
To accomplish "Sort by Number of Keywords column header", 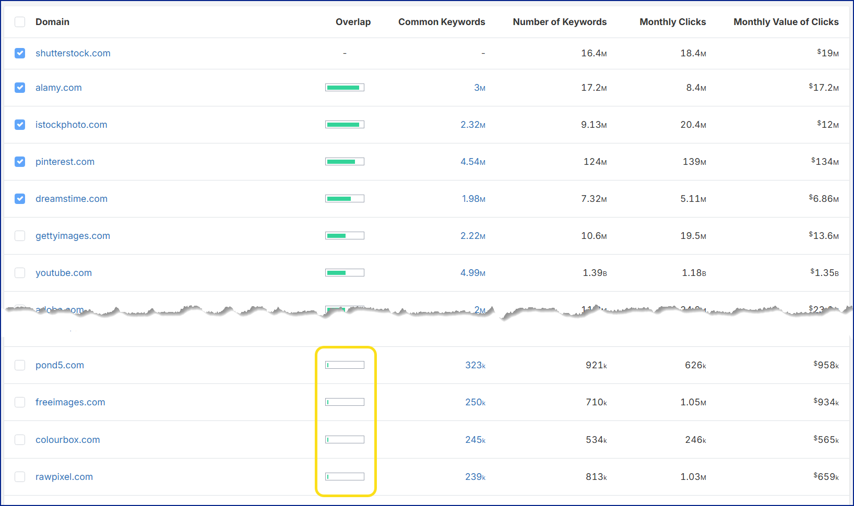I will [560, 22].
